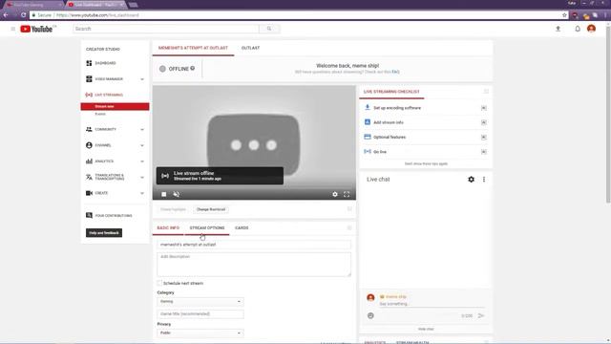
Task: Click the Help and feedback button
Action: (104, 233)
